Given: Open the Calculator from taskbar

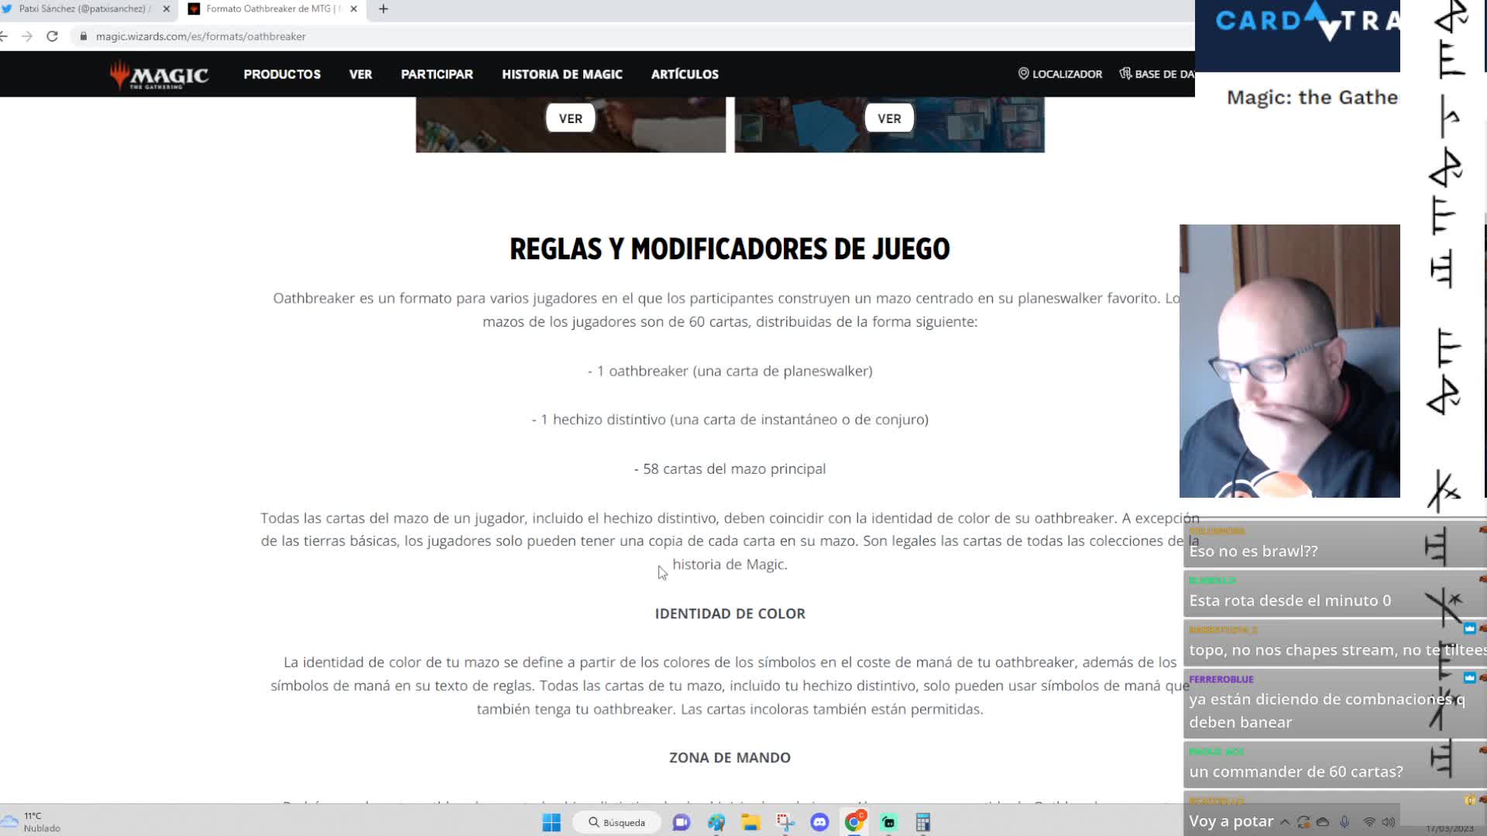Looking at the screenshot, I should [922, 822].
